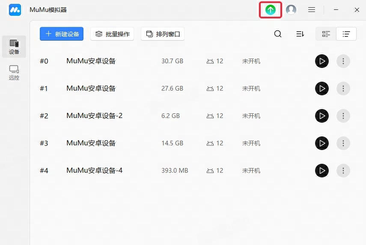Start device #0 with play button
The width and height of the screenshot is (366, 245).
322,61
